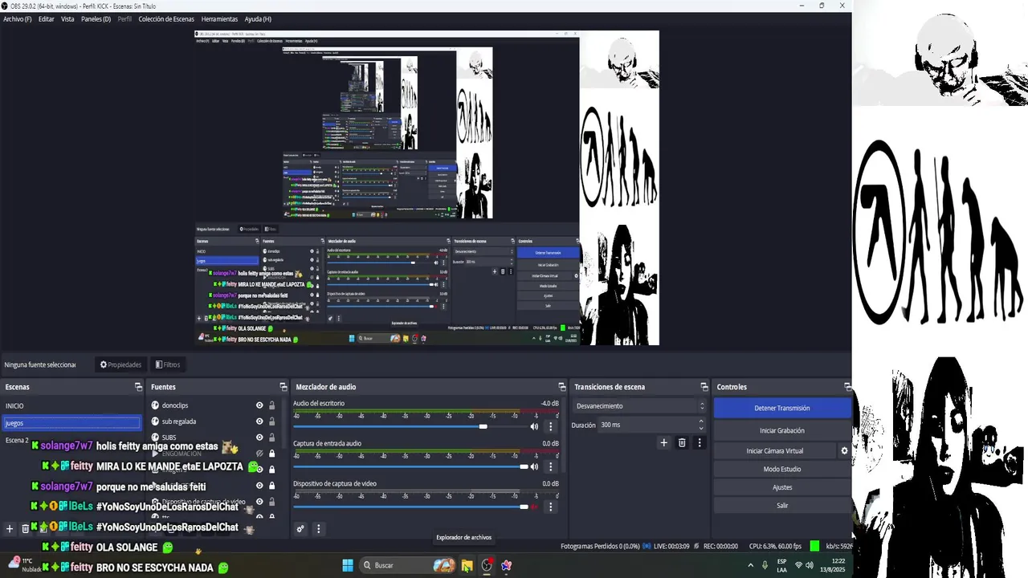The image size is (1028, 578).
Task: Pop out the Mezclador de audio dock
Action: click(x=562, y=387)
